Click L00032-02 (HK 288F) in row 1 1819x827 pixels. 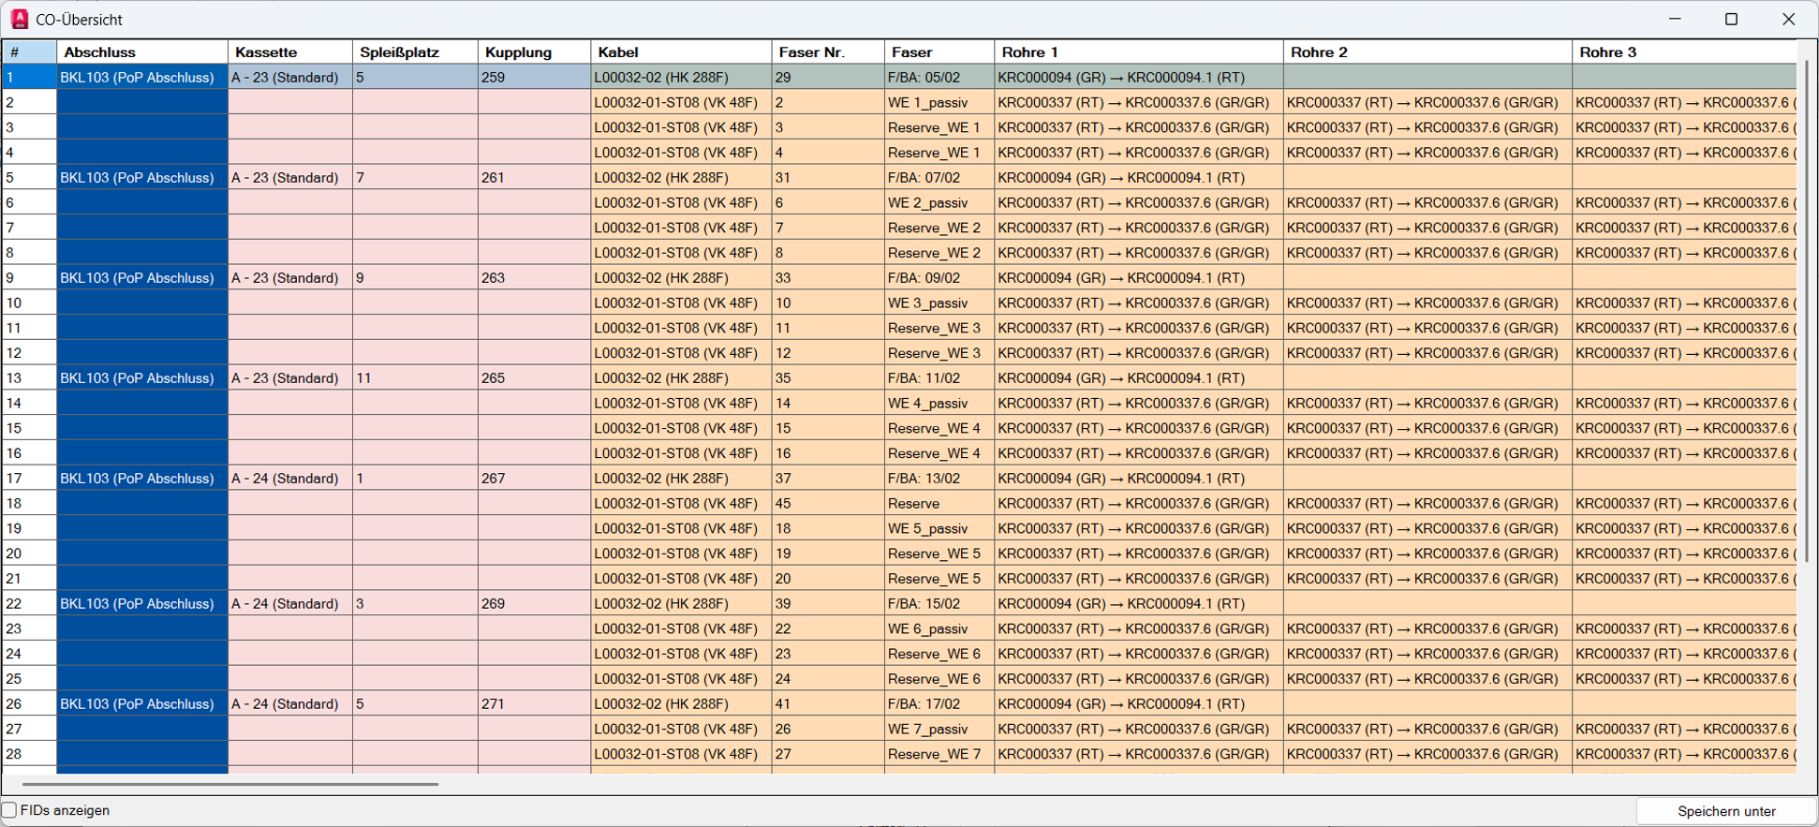pyautogui.click(x=681, y=78)
